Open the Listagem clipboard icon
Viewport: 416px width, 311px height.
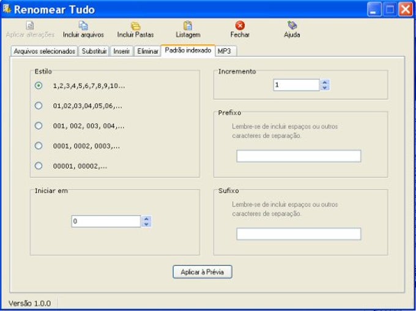188,26
